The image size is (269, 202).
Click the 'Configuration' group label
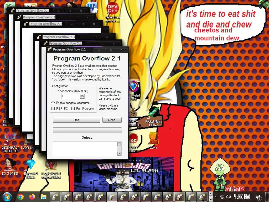tap(60, 86)
